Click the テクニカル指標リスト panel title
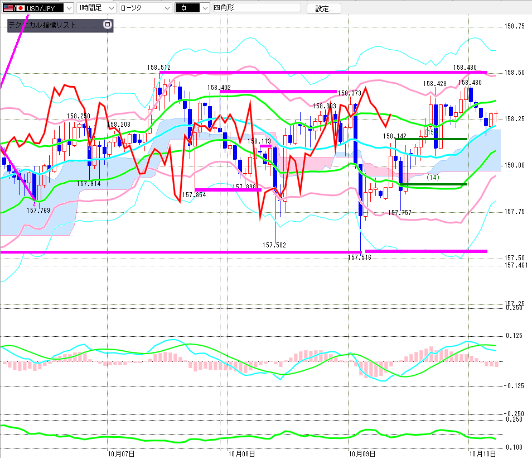This screenshot has height=458, width=532. (42, 25)
